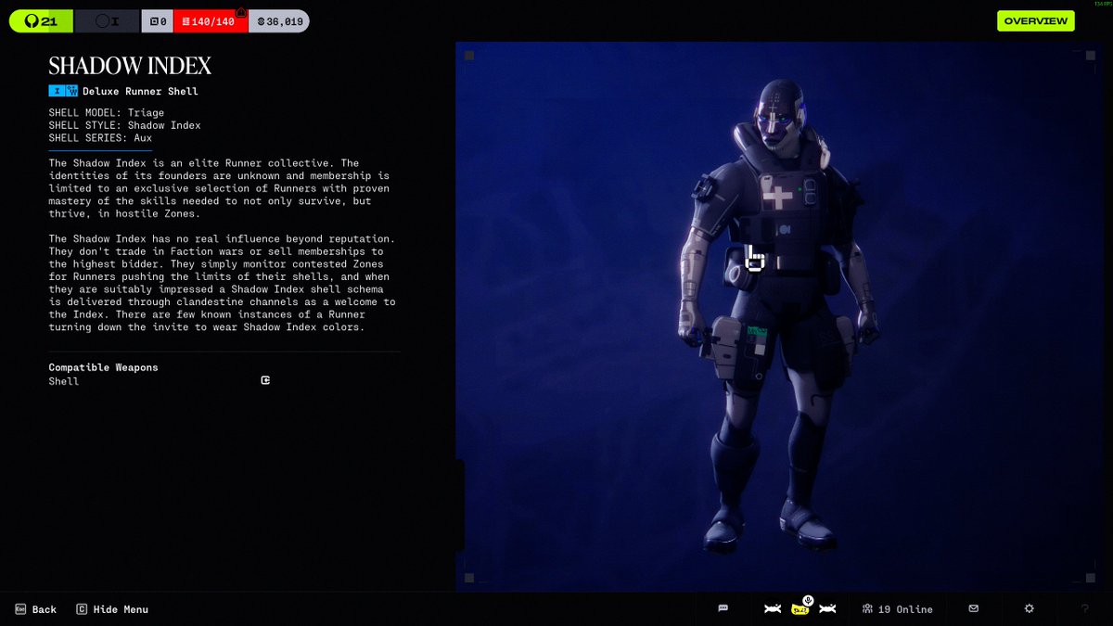Open the 36,019 credits balance
The image size is (1113, 626).
(279, 20)
